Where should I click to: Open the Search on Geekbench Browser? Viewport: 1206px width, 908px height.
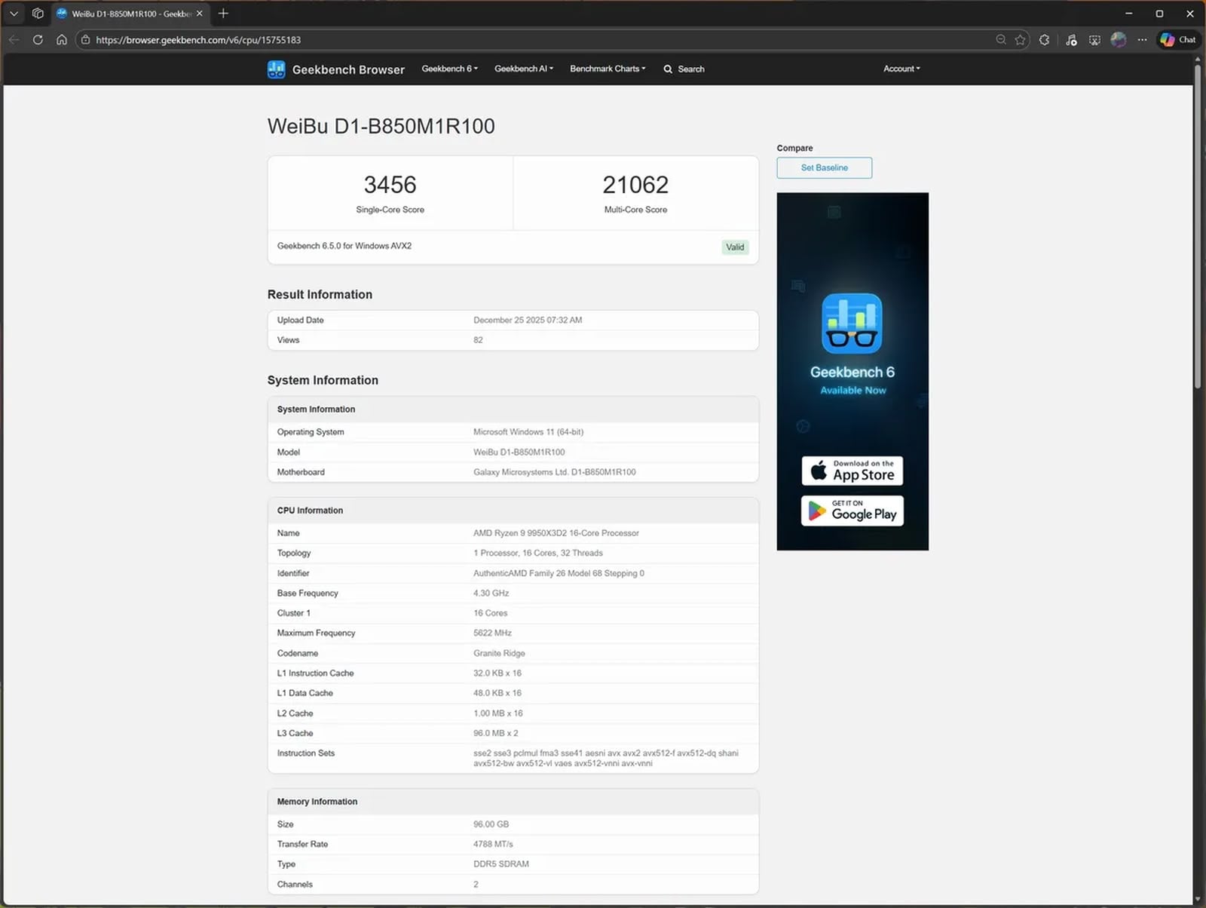[x=683, y=69]
